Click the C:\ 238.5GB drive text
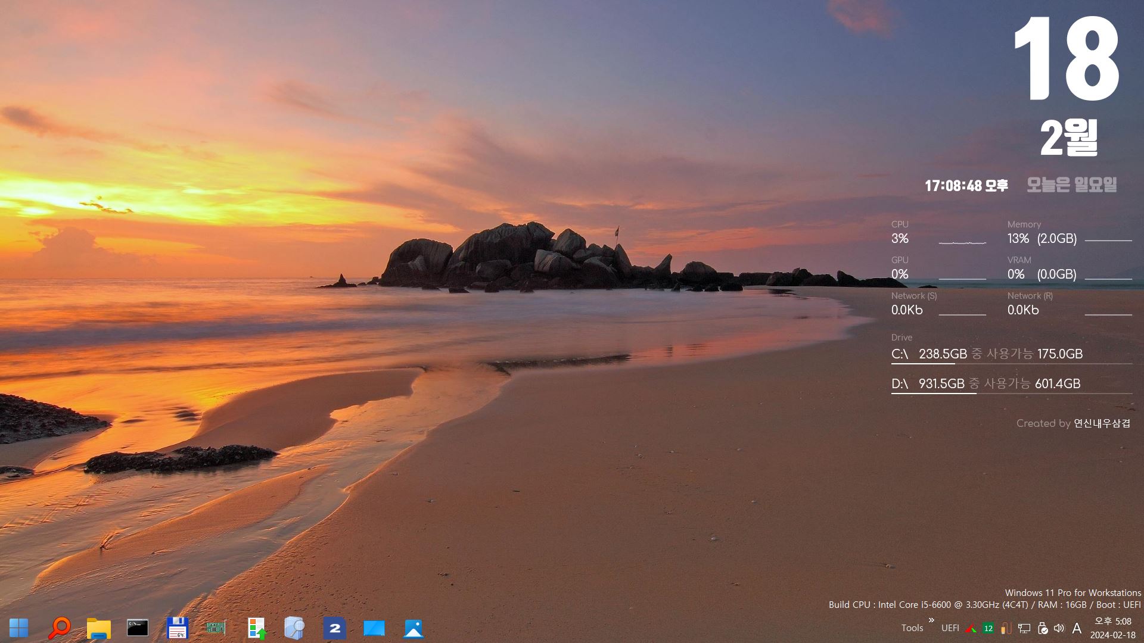The width and height of the screenshot is (1144, 643). click(x=987, y=354)
